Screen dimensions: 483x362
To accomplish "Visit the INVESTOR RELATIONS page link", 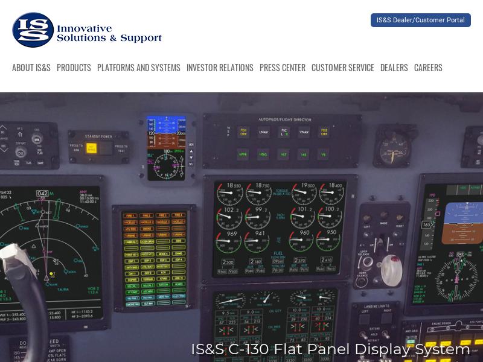I will pos(220,68).
